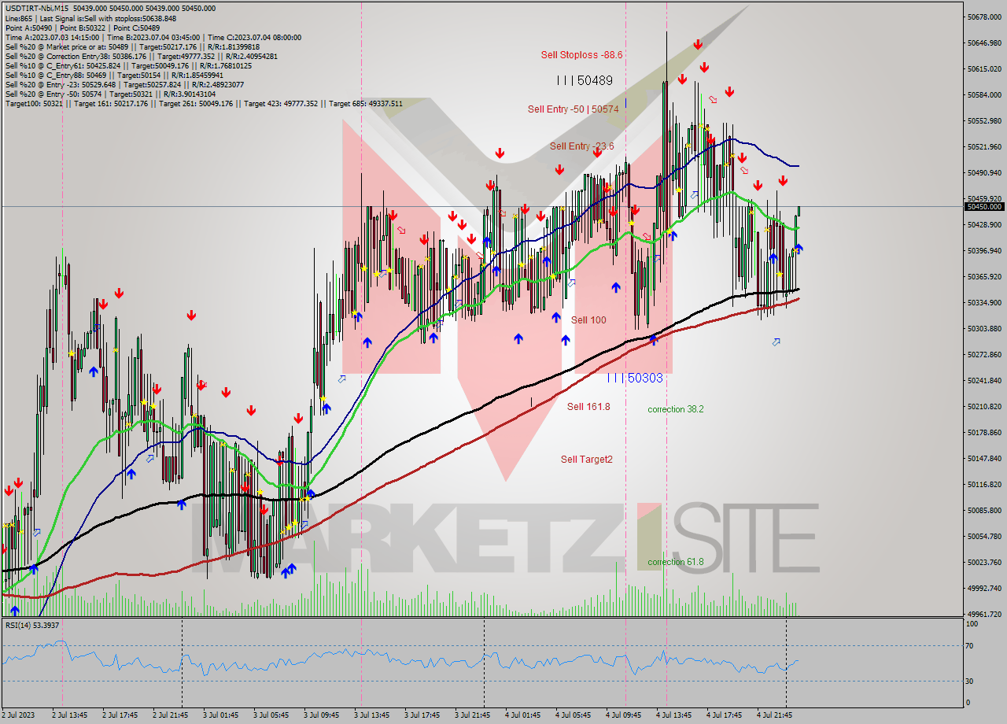Viewport: 1007px width, 724px height.
Task: Click price axis value 50116.820
Action: (985, 484)
